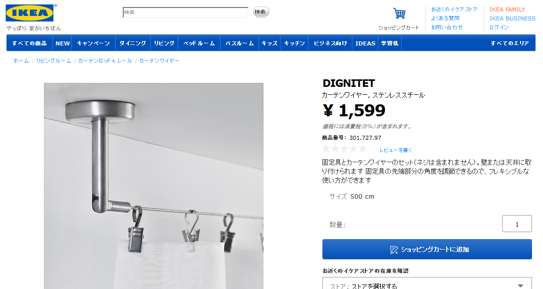Click the star rating icons

(344, 149)
